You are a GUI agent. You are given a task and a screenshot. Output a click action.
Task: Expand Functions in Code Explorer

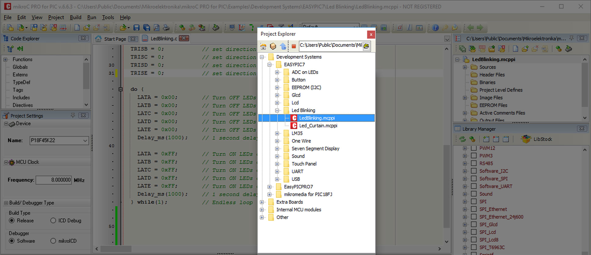tap(5, 59)
